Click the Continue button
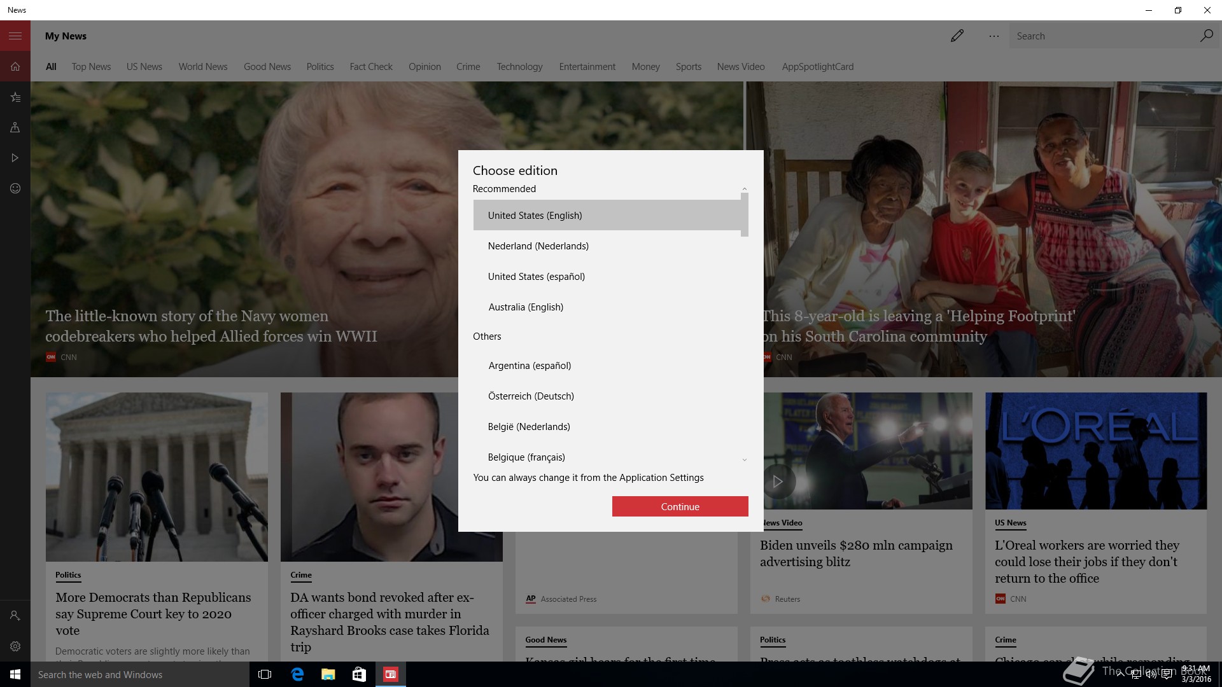This screenshot has height=687, width=1222. 680,506
